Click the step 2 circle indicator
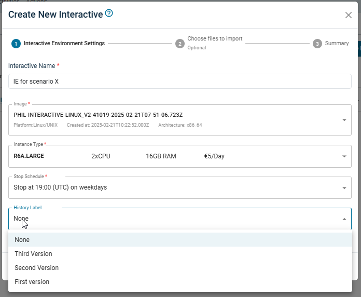Screen dimensions: 361x297 179,44
